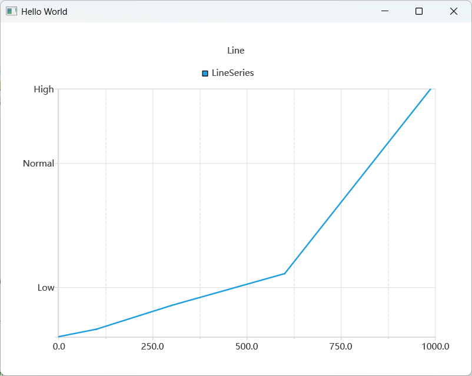Click the 'Hello World' window title

(44, 11)
